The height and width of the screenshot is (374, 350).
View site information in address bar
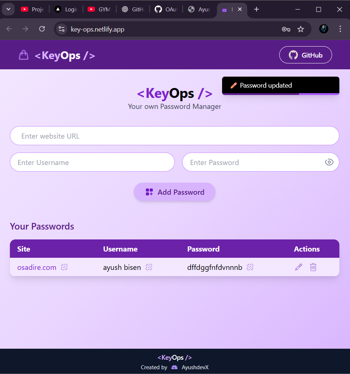62,29
